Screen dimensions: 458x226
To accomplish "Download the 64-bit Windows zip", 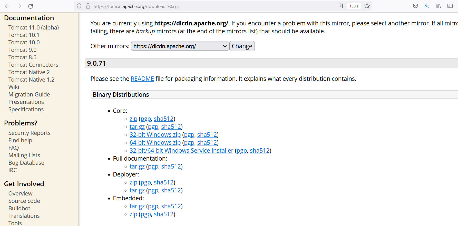I will [x=155, y=143].
